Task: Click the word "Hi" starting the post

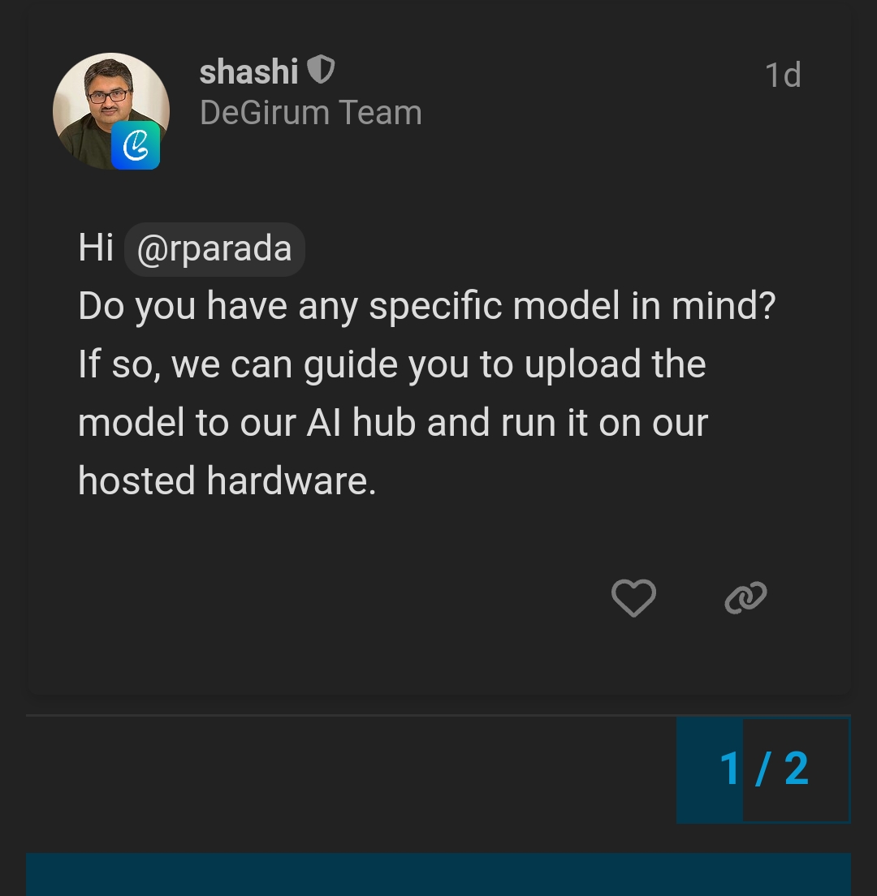Action: (96, 248)
